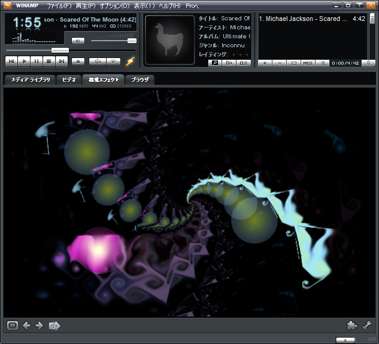Open the playlist selection options button
This screenshot has height=344, width=379.
point(293,63)
